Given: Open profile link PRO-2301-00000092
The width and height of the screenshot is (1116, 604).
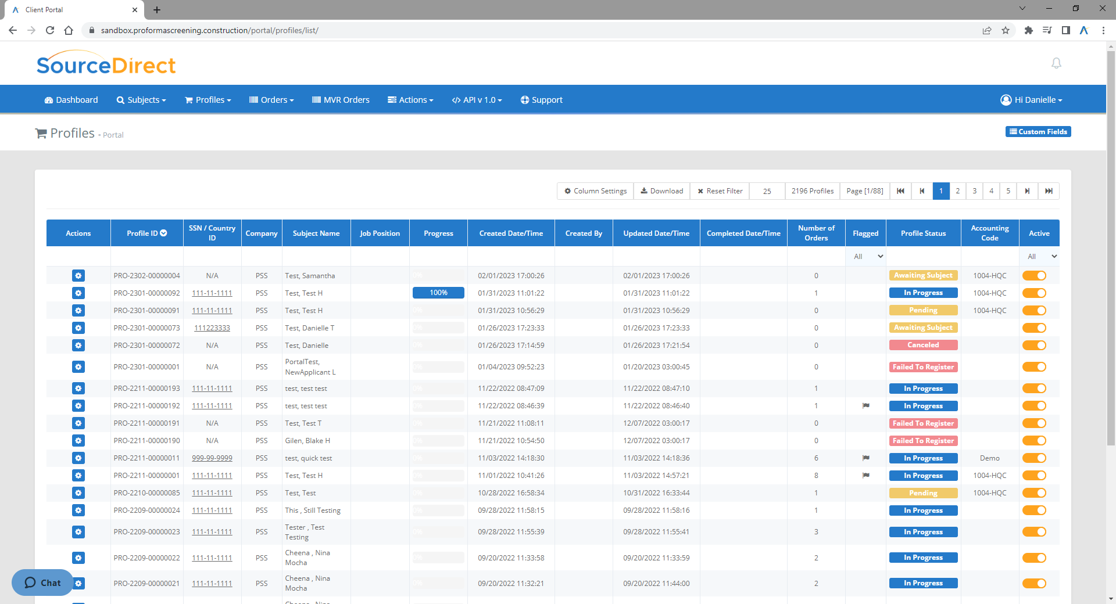Looking at the screenshot, I should point(146,293).
